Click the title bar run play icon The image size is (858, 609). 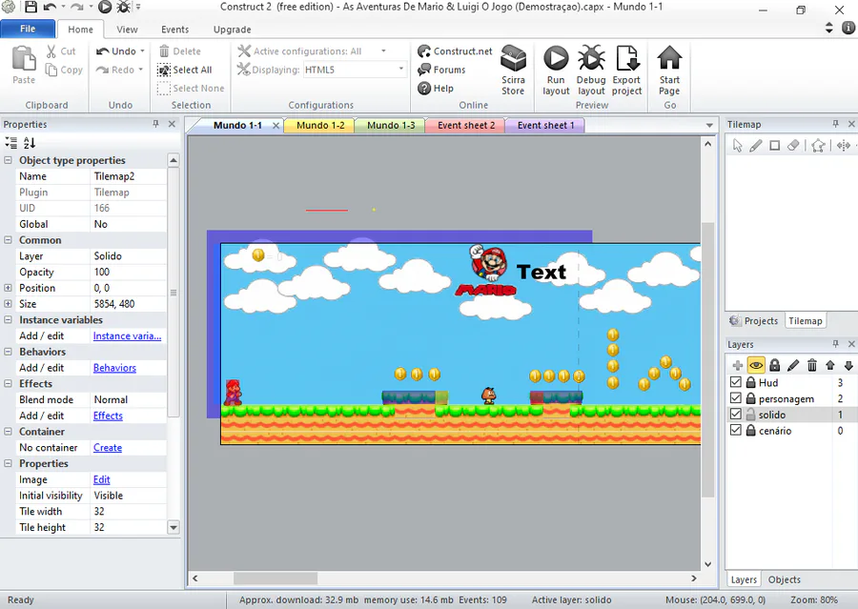pos(105,7)
